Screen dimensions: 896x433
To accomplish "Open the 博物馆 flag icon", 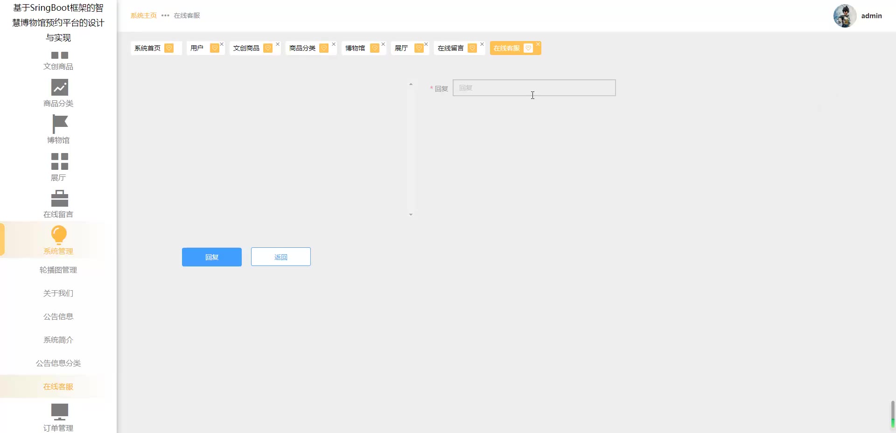I will 60,124.
